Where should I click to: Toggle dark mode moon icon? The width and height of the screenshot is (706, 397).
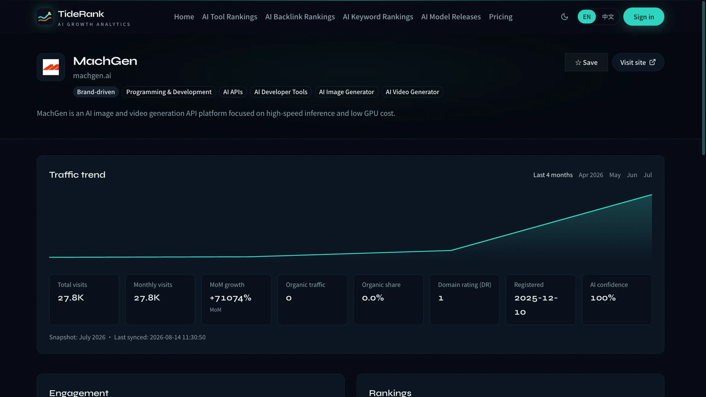coord(564,17)
